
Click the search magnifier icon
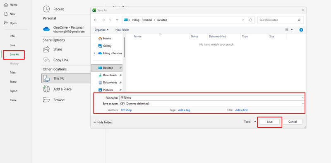pos(299,20)
